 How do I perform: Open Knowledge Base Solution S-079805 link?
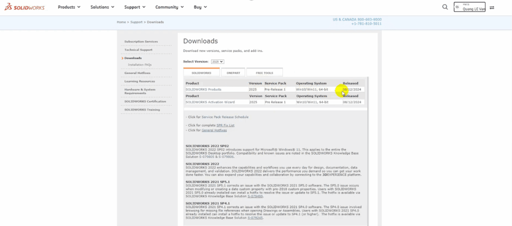[206, 157]
